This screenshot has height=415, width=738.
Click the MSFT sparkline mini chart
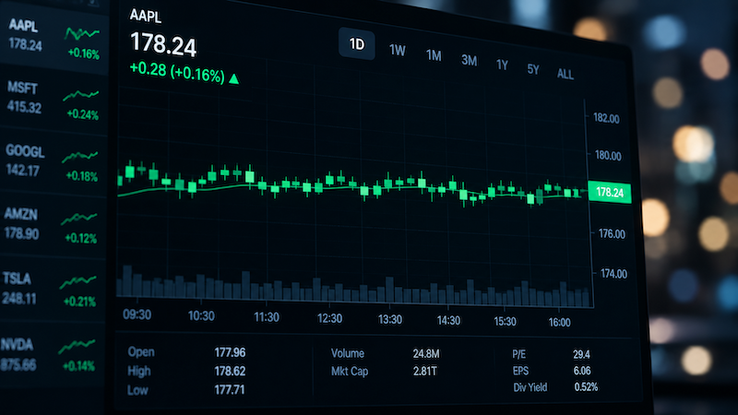pyautogui.click(x=81, y=96)
